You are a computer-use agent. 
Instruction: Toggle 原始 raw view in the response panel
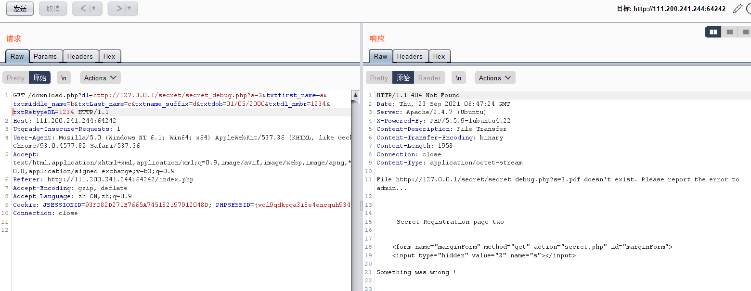click(403, 78)
